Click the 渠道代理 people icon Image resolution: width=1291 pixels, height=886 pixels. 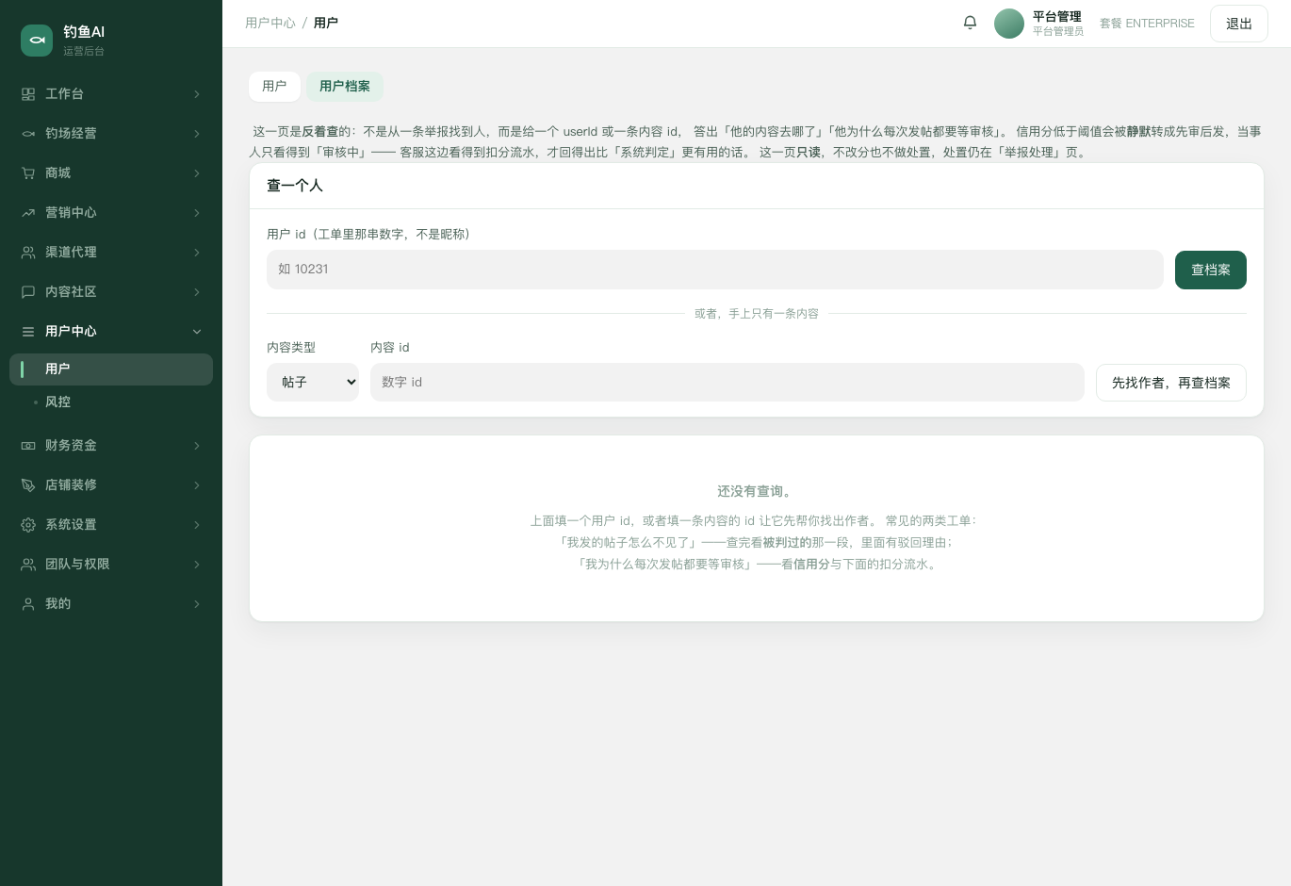28,253
